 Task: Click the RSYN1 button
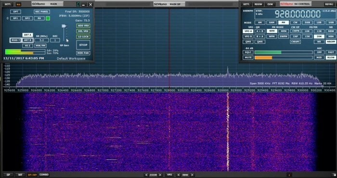(329, 4)
